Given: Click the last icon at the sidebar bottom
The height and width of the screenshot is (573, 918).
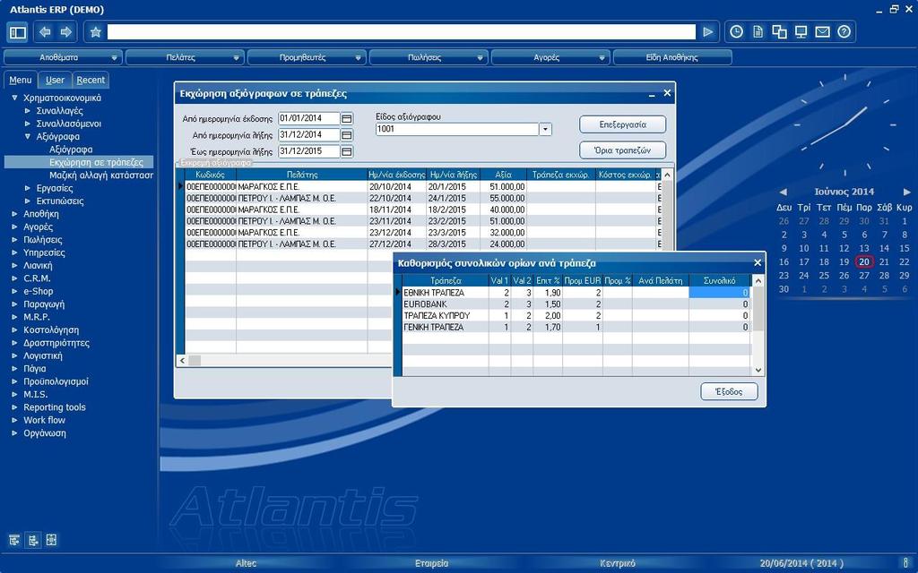Looking at the screenshot, I should pos(51,540).
